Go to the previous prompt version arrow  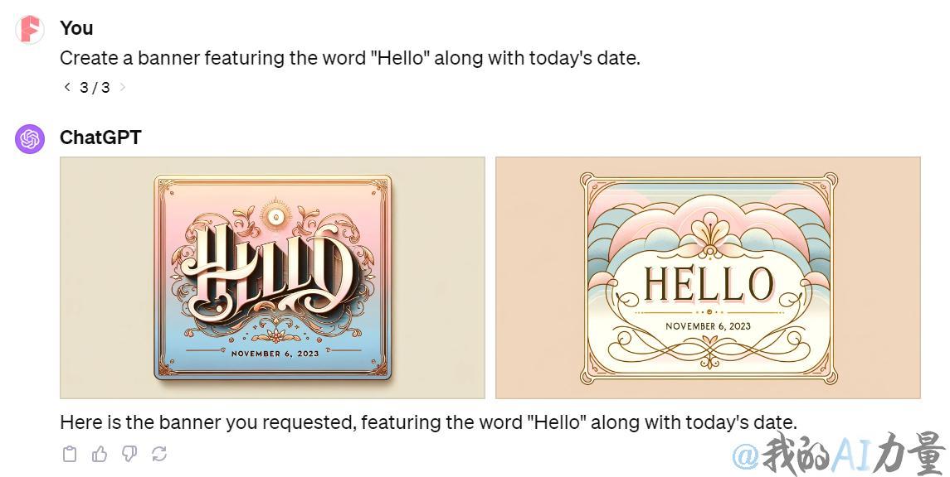tap(67, 87)
